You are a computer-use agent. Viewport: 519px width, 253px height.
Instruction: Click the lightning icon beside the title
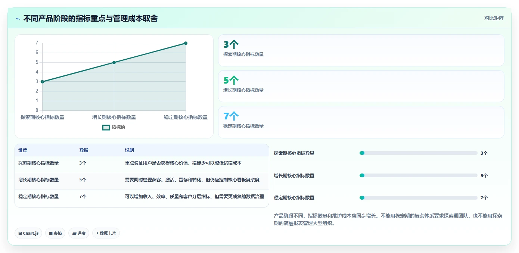[x=18, y=19]
